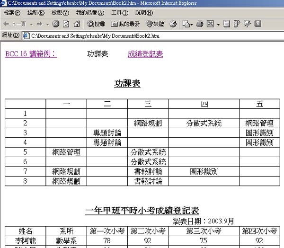This screenshot has width=284, height=248.
Task: Refresh the current page
Action: [x=66, y=24]
